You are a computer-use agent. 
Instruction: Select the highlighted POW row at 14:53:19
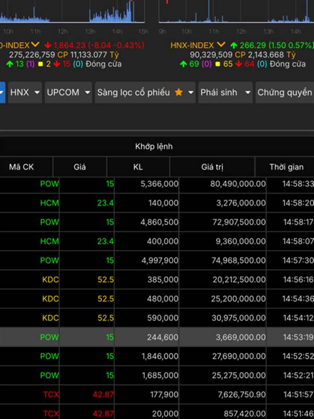pos(157,337)
